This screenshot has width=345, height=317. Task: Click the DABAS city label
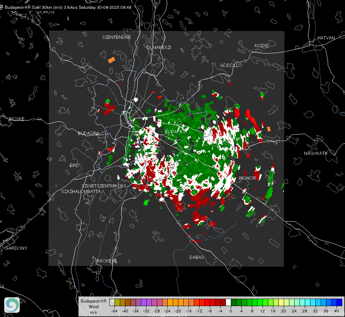[197, 257]
